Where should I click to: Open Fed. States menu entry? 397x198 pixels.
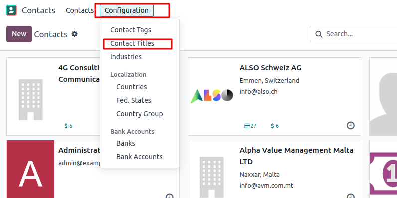coord(134,100)
